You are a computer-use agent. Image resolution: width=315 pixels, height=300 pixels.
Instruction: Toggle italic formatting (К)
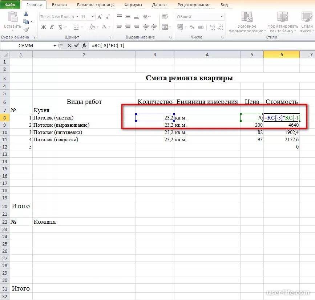(x=52, y=27)
